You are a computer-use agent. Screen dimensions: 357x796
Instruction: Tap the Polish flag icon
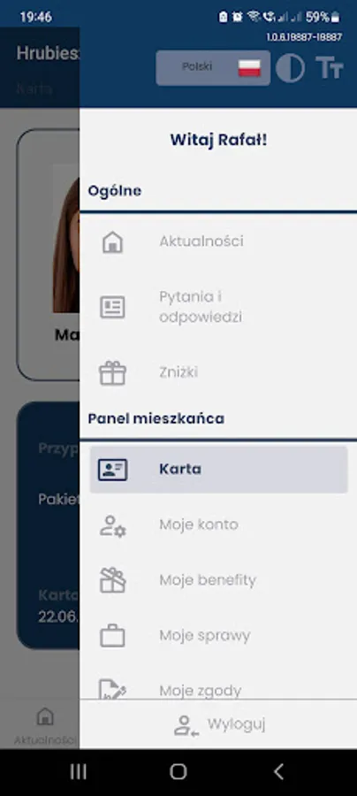249,67
